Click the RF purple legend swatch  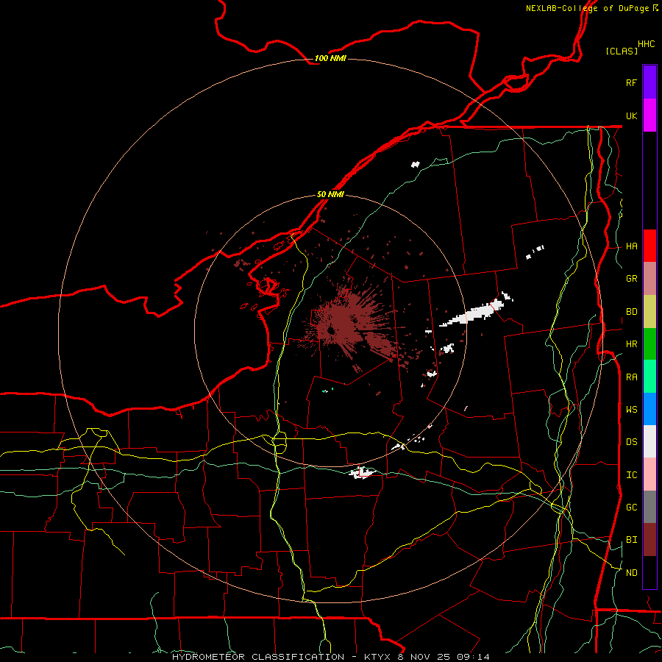(x=649, y=82)
